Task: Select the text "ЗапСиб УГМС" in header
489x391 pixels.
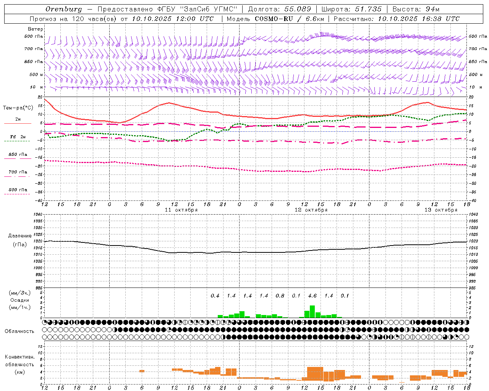Action: pos(209,9)
